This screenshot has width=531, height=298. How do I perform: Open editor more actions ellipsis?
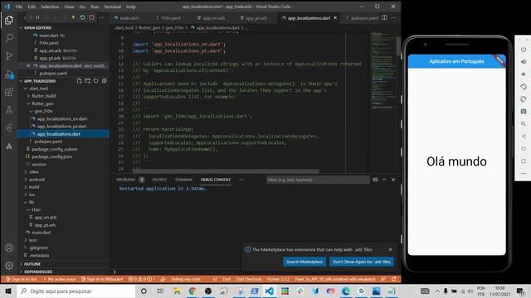(x=393, y=17)
